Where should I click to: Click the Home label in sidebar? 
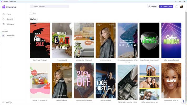9,14
